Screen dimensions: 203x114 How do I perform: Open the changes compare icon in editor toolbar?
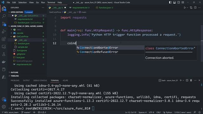tap(191, 8)
